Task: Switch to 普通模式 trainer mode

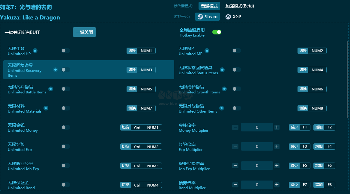Action: 209,6
